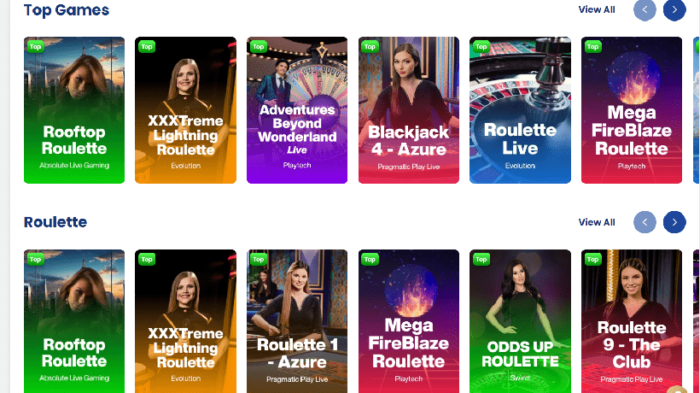Open Adventures Beyond Wonderland Live game
The height and width of the screenshot is (393, 700).
coord(297,110)
